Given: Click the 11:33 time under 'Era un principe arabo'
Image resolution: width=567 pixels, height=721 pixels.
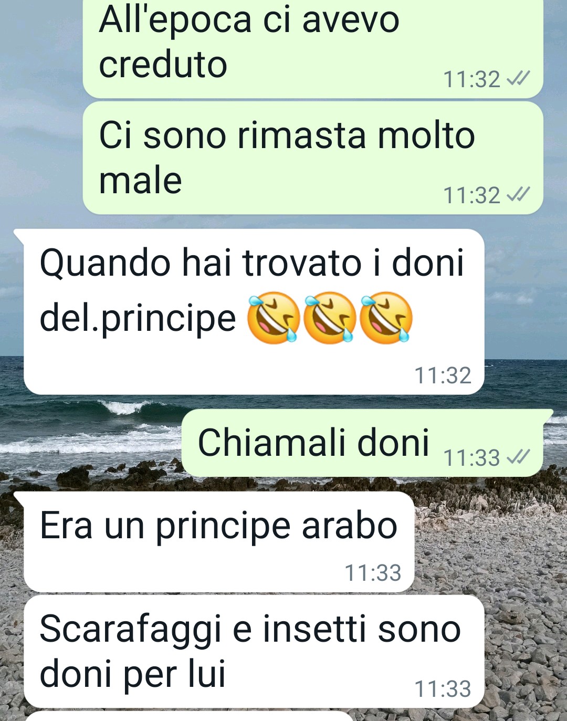Looking at the screenshot, I should click(373, 573).
